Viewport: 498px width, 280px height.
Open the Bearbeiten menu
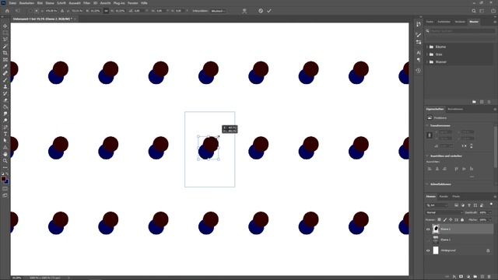click(x=26, y=3)
